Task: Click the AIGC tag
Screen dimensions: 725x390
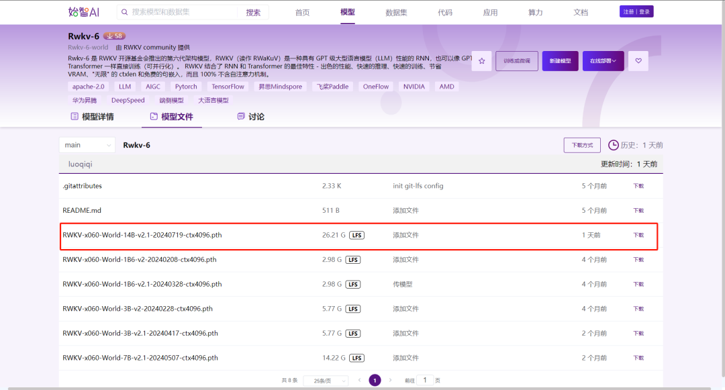Action: 153,87
